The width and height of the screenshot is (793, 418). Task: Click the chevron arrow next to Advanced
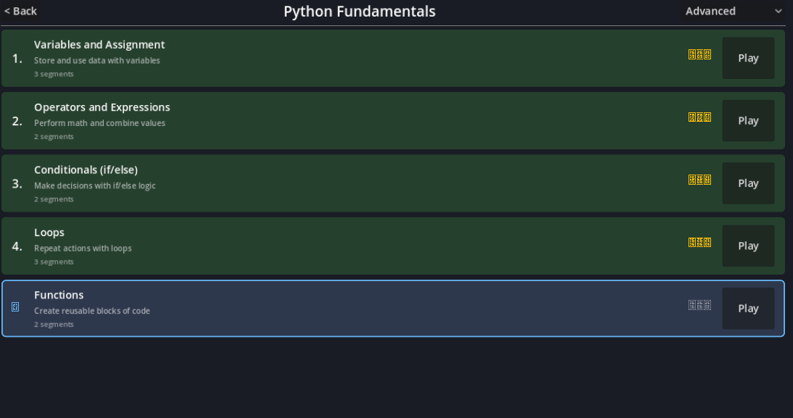pos(778,12)
